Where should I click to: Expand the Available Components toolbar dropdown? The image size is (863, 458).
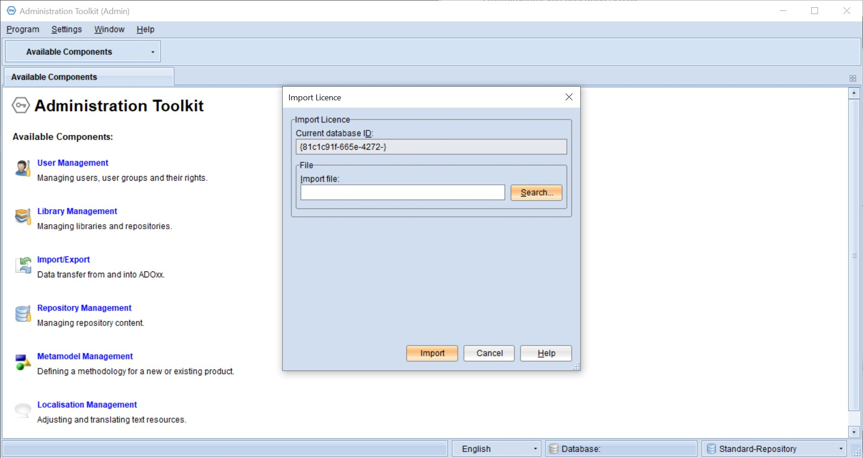tap(153, 52)
